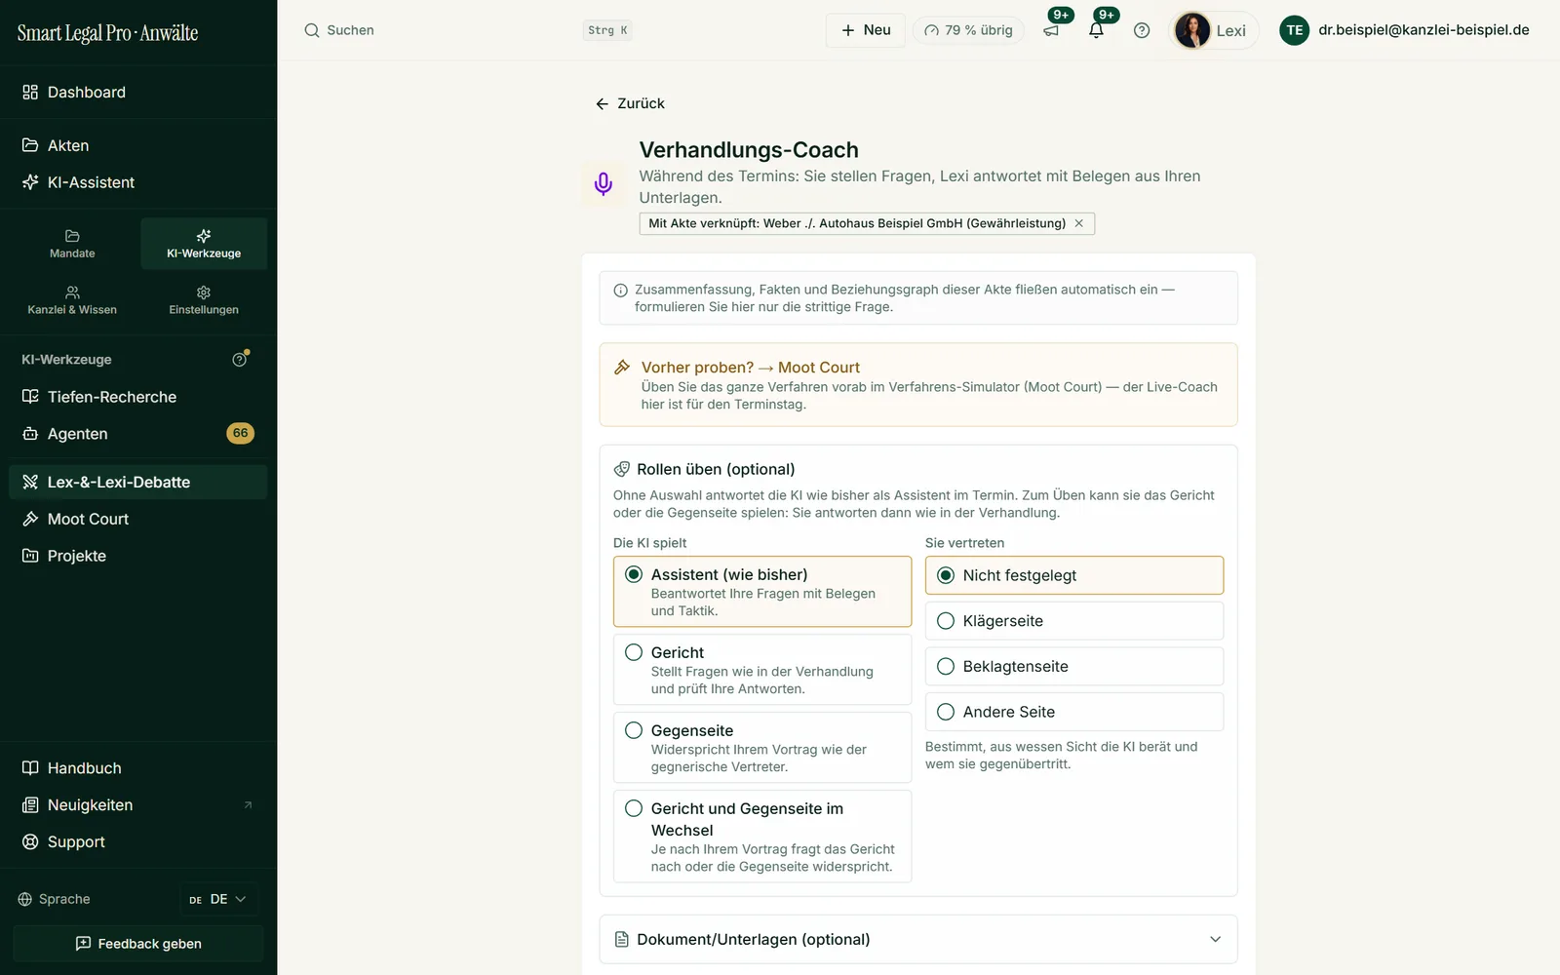The width and height of the screenshot is (1560, 975).
Task: Click the help question mark in top bar
Action: coord(1142,30)
